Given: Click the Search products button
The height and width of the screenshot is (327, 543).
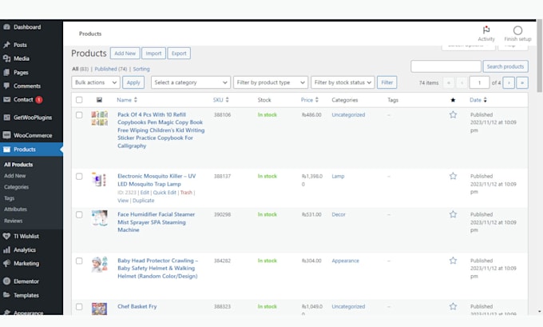Looking at the screenshot, I should click(505, 66).
